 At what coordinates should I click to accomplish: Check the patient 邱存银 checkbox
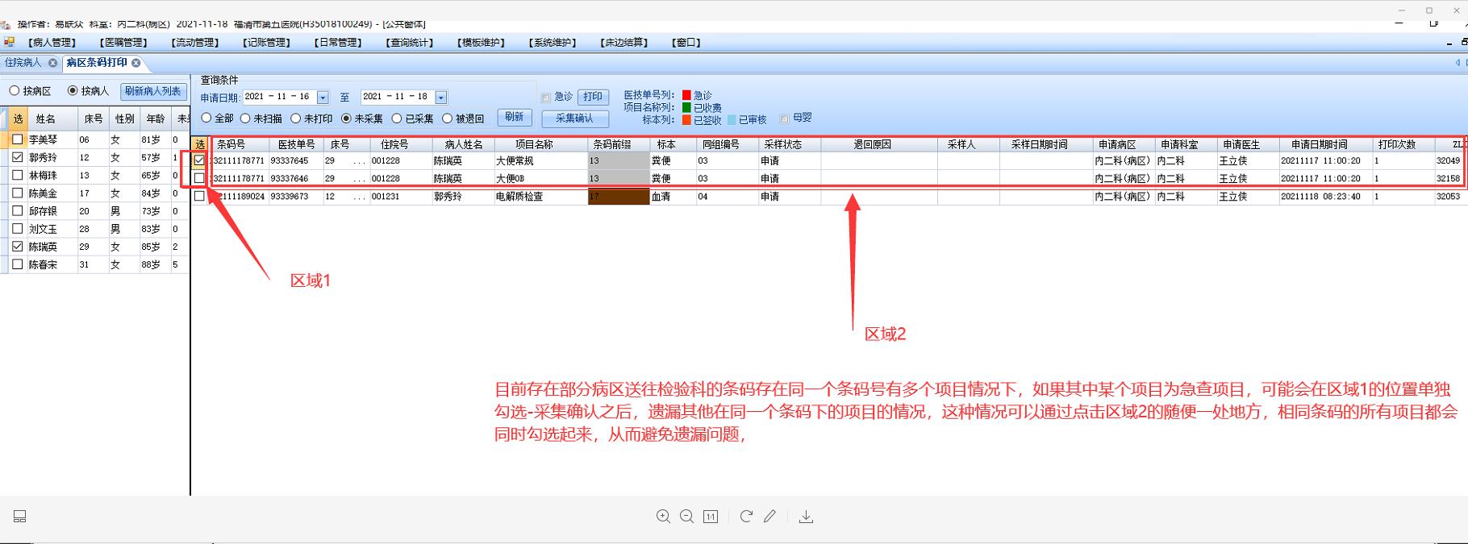[17, 210]
